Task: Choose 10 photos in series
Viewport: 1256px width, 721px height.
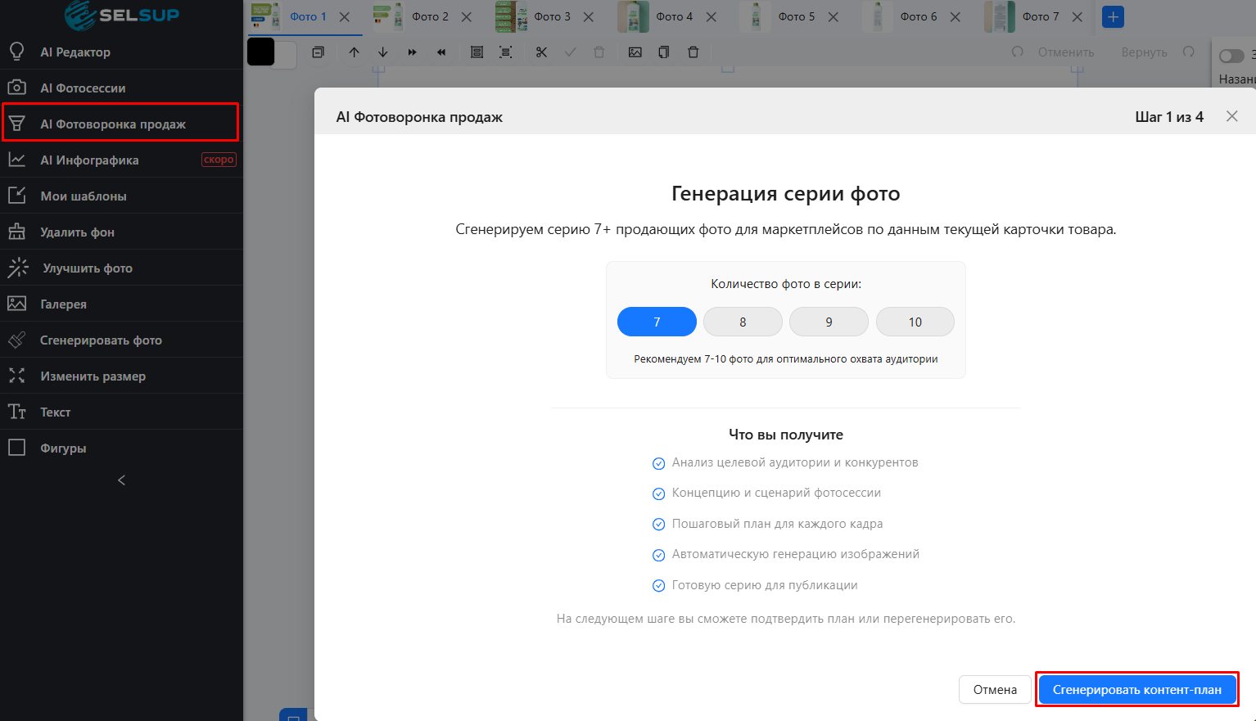Action: pyautogui.click(x=915, y=322)
